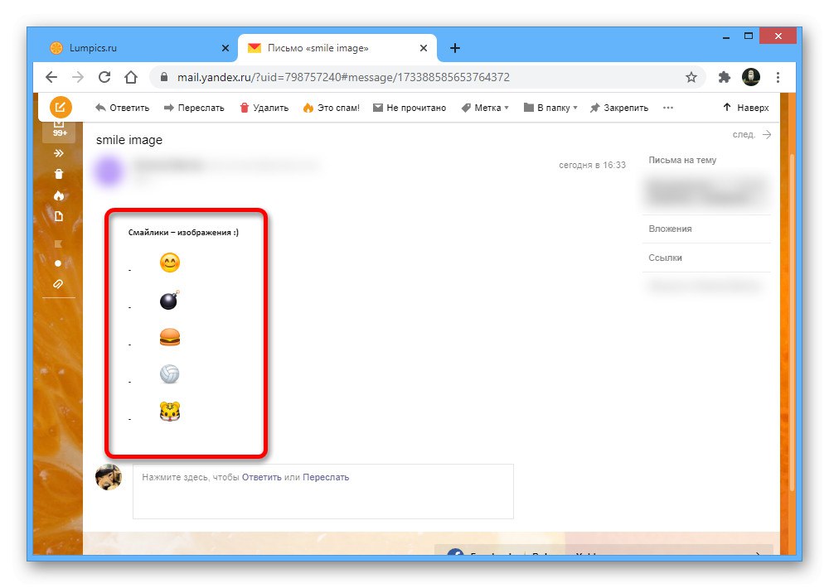Open the Метка label dropdown
Image resolution: width=829 pixels, height=588 pixels.
tap(485, 108)
